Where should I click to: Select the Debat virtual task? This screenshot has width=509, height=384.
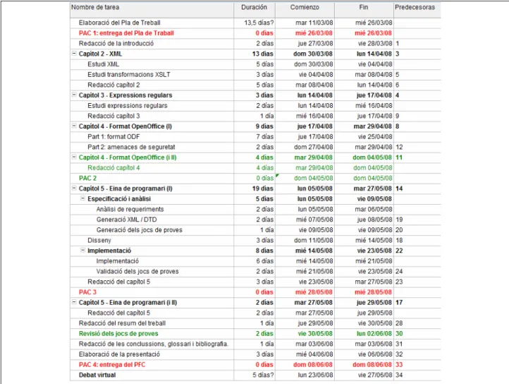tap(97, 375)
